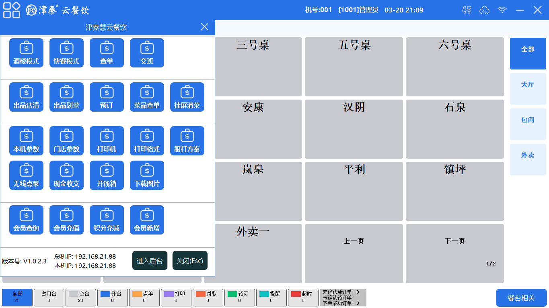Close the 津秦慧云餐饮 menu panel
The height and width of the screenshot is (308, 549).
204,27
